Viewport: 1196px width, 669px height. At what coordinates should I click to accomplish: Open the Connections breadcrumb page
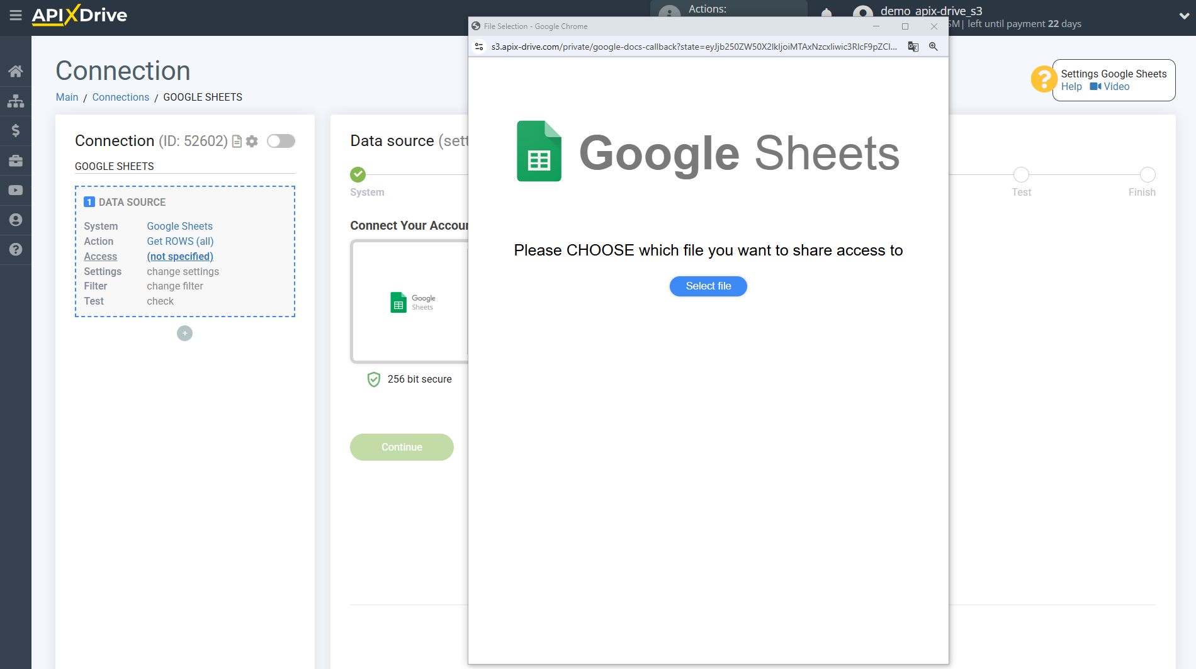pos(120,97)
